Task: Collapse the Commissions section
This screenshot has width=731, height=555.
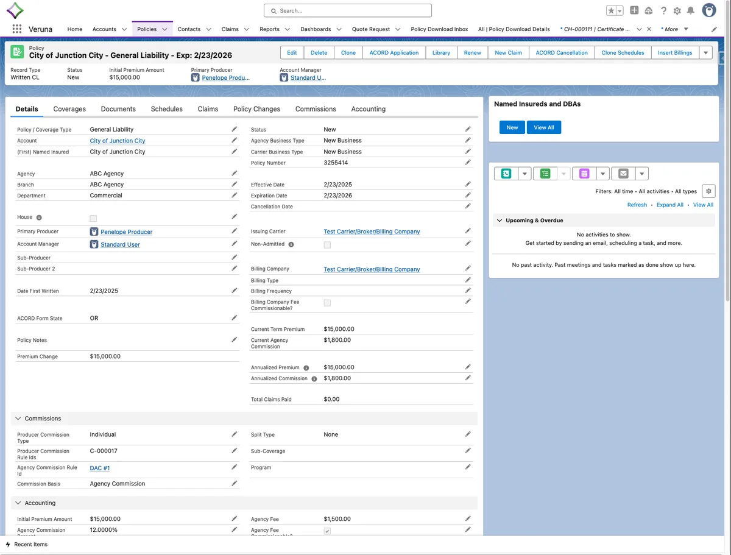Action: tap(18, 419)
